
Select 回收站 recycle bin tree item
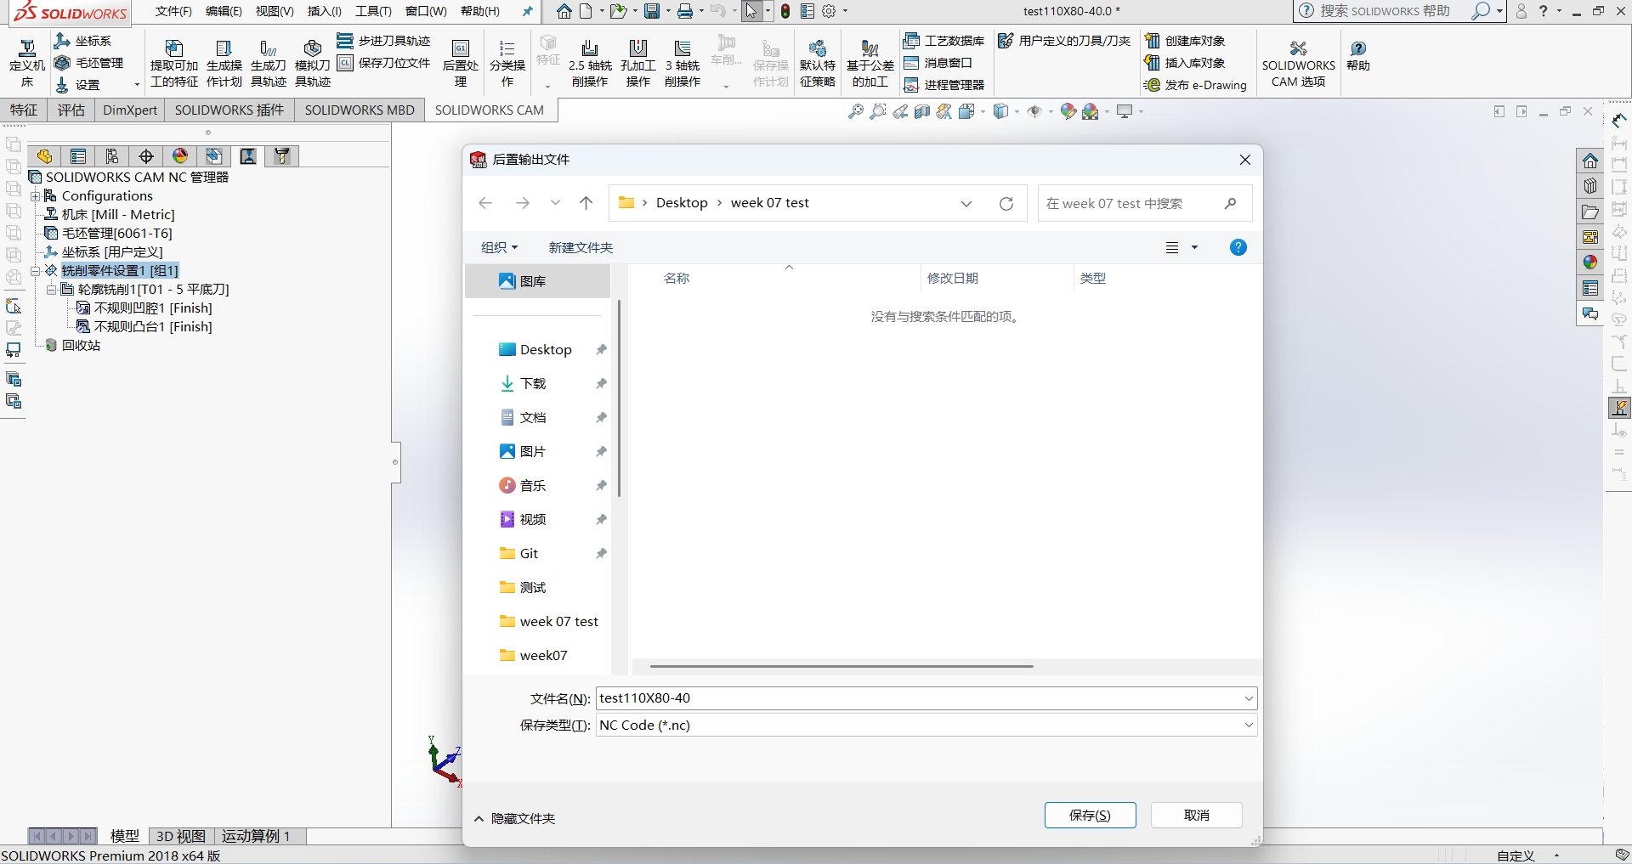(x=81, y=346)
